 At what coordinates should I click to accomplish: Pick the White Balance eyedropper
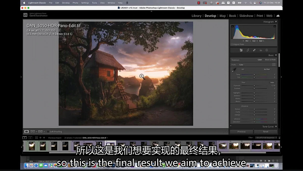pos(234,70)
